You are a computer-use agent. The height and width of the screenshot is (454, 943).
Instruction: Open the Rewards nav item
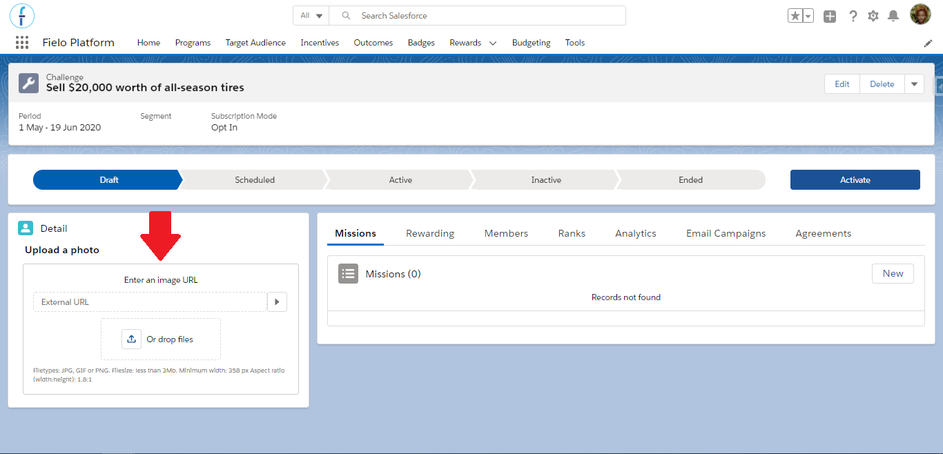pyautogui.click(x=465, y=43)
